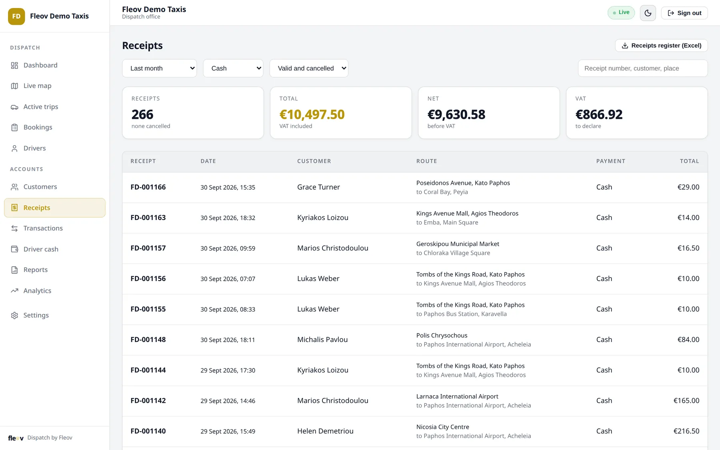
Task: Click date 30 Sept 2026, 15:35
Action: (228, 188)
